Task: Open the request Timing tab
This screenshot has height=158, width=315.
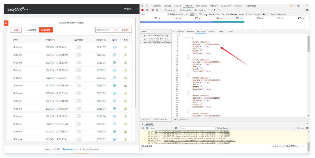Action: (221, 31)
